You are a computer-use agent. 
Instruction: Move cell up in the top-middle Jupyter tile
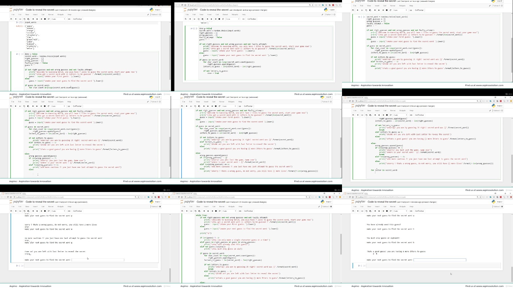207,19
